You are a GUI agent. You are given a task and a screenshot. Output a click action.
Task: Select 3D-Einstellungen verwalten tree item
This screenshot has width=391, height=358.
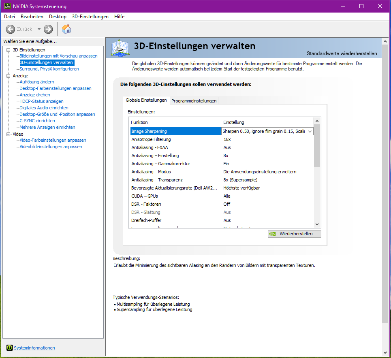click(x=46, y=62)
